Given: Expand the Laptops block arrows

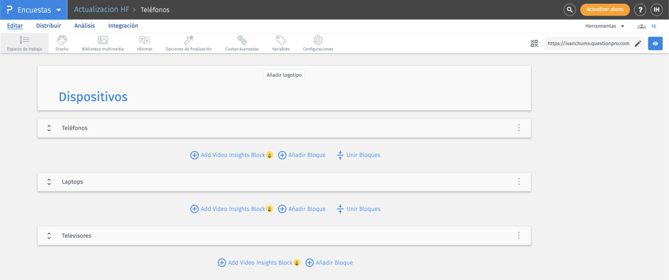Looking at the screenshot, I should tap(49, 182).
